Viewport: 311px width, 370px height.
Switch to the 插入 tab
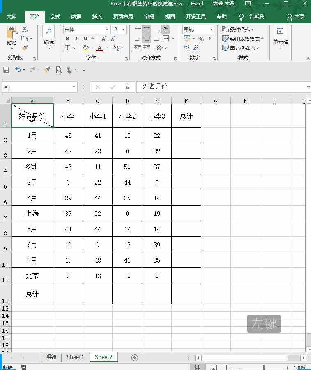97,17
